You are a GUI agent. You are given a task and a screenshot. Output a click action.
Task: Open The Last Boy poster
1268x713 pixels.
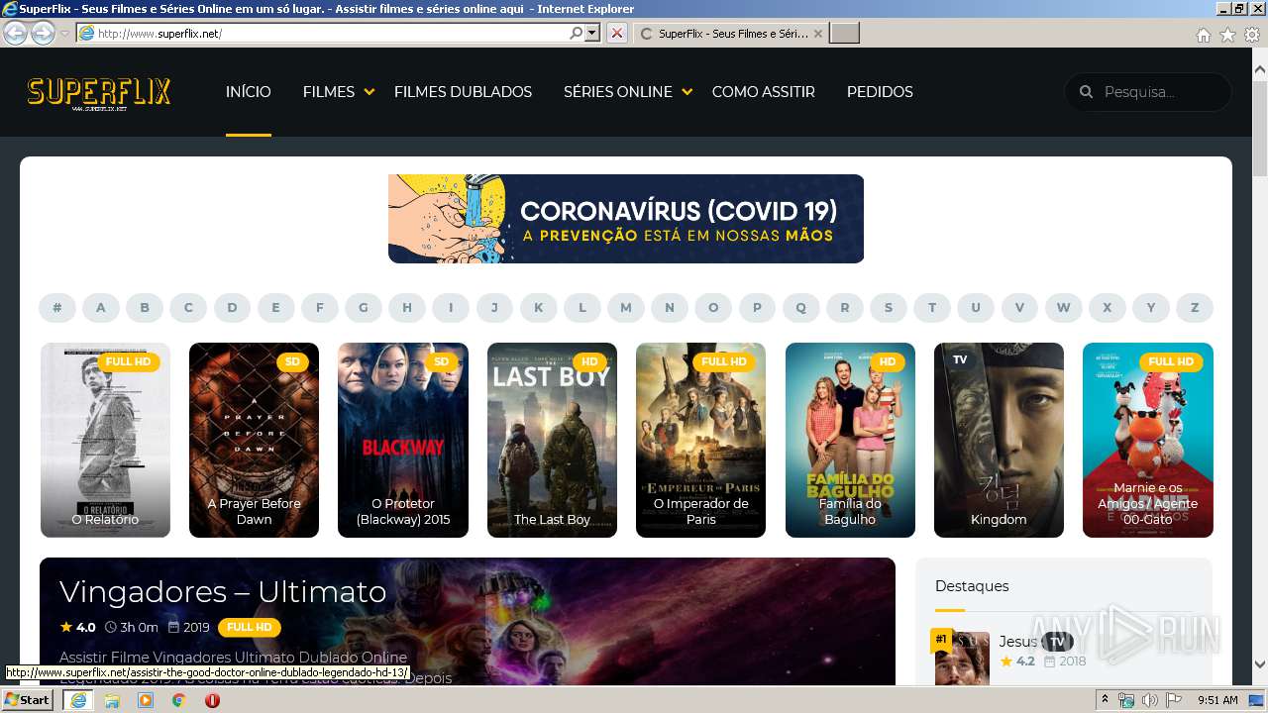552,440
